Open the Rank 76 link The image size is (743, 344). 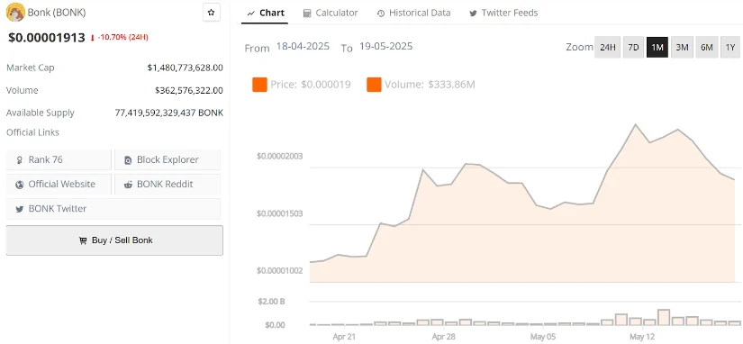click(59, 159)
